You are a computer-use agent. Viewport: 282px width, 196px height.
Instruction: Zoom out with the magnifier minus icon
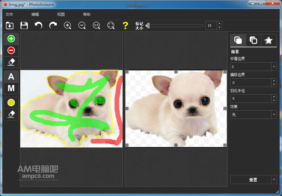(x=82, y=25)
